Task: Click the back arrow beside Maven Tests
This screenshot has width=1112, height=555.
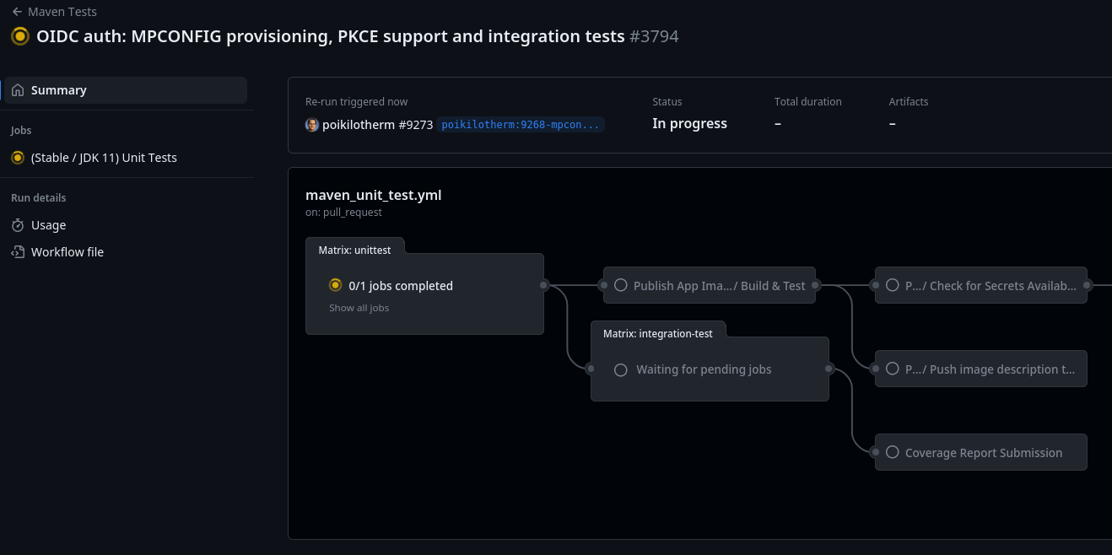Action: coord(17,12)
